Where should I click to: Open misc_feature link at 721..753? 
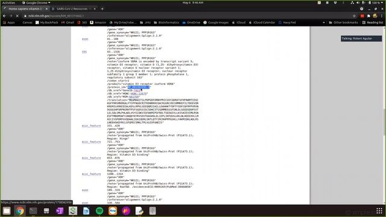point(91,142)
